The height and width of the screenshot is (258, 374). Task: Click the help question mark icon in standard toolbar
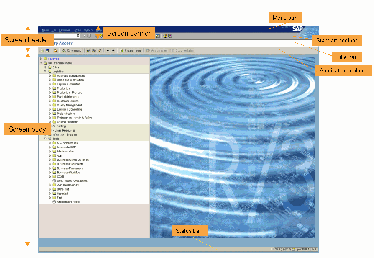click(x=165, y=36)
